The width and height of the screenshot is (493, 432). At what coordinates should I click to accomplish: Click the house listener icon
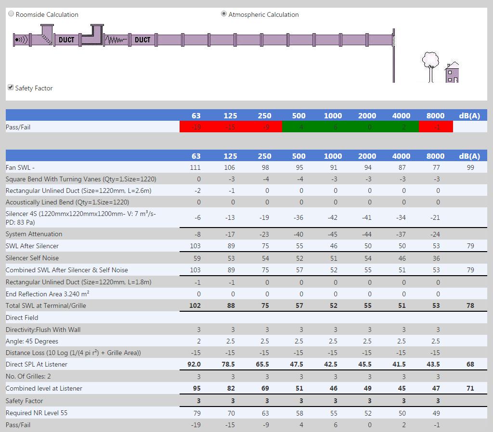click(x=452, y=72)
